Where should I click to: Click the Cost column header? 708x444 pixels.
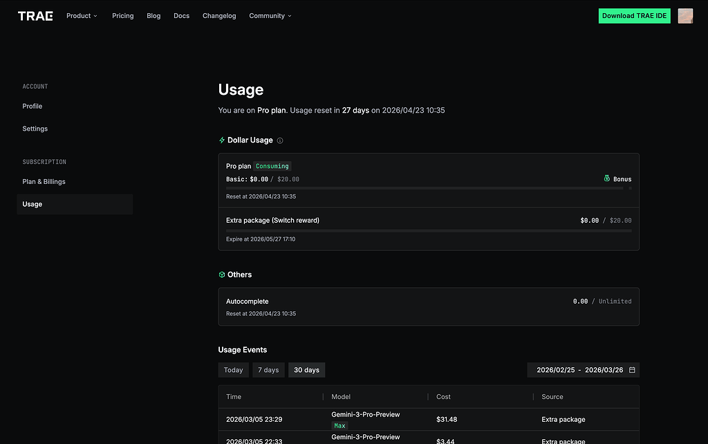coord(443,396)
